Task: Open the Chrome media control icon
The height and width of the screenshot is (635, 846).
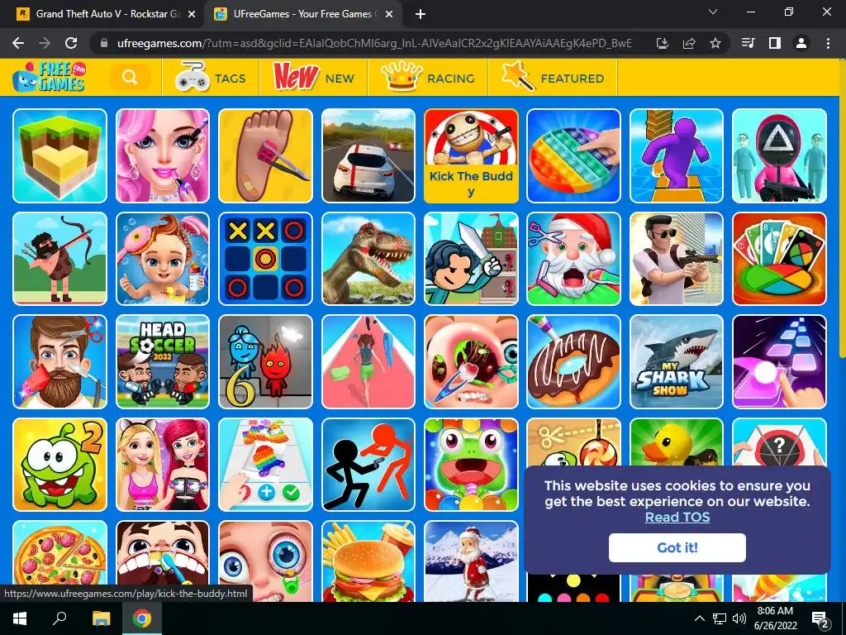Action: click(748, 43)
